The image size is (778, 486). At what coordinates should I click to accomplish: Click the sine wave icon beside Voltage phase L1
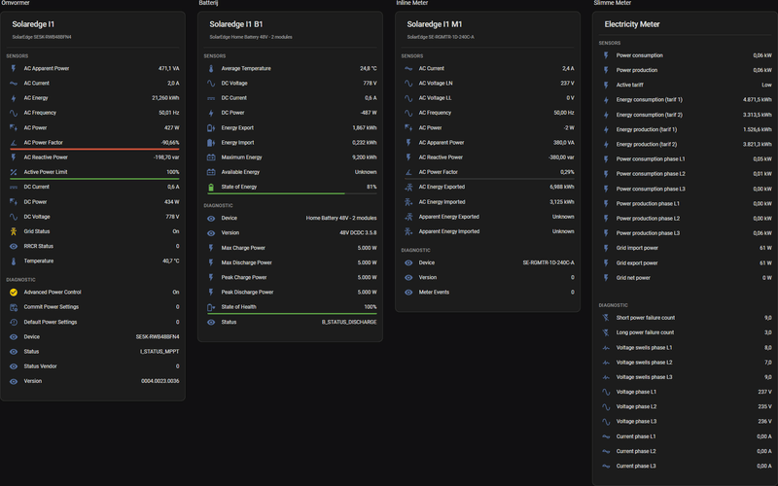point(605,392)
